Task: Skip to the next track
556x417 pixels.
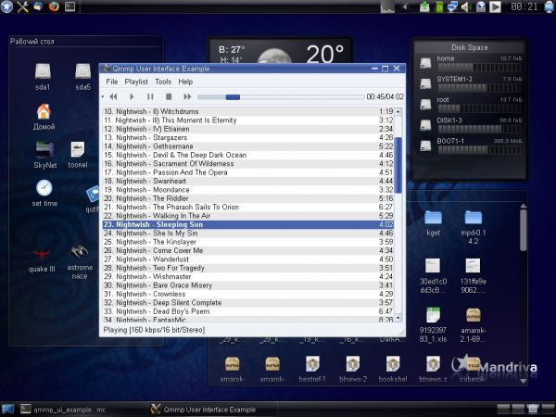Action: [x=186, y=96]
